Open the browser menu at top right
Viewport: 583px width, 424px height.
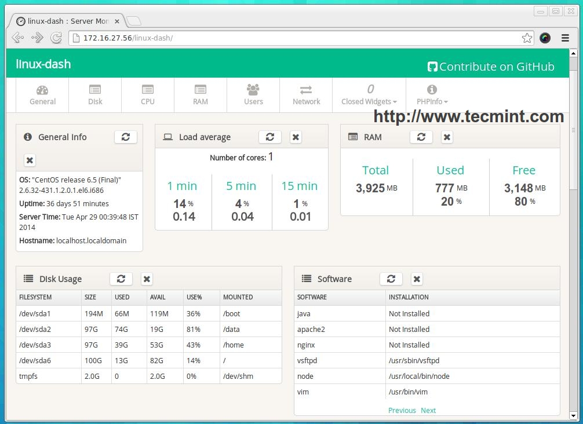[565, 38]
